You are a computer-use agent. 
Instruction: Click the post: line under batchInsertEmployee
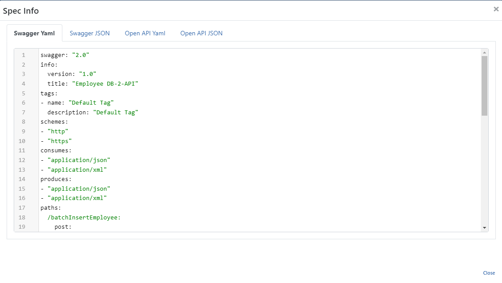click(x=63, y=227)
